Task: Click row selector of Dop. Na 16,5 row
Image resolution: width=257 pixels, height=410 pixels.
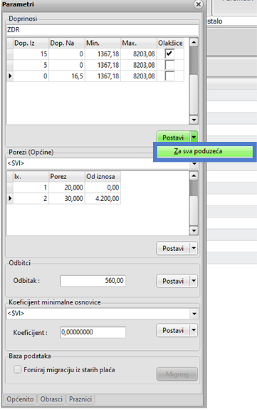Action: [x=10, y=76]
